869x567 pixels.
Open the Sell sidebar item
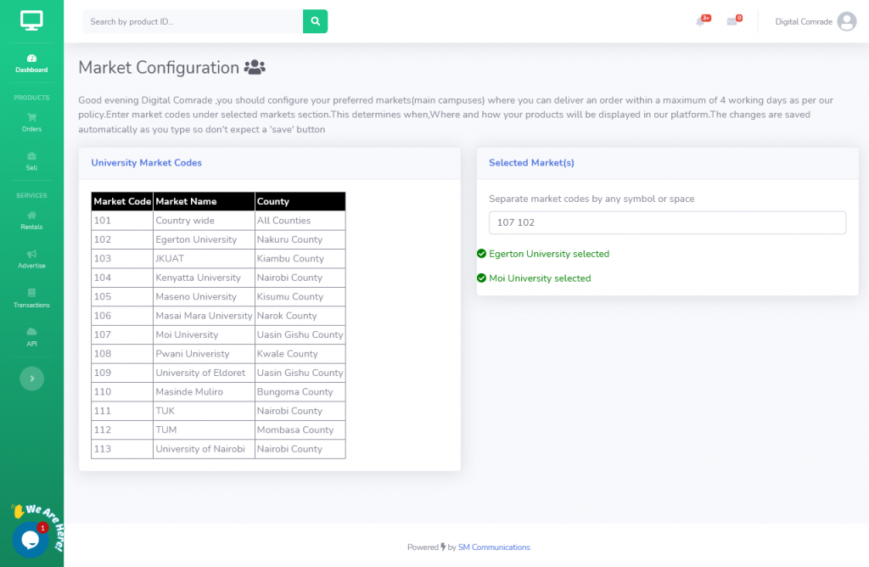[31, 161]
